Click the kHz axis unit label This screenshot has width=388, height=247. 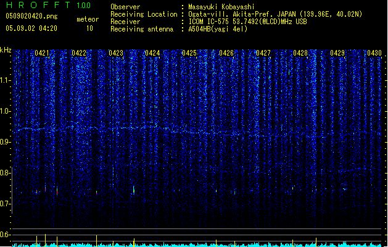point(6,50)
